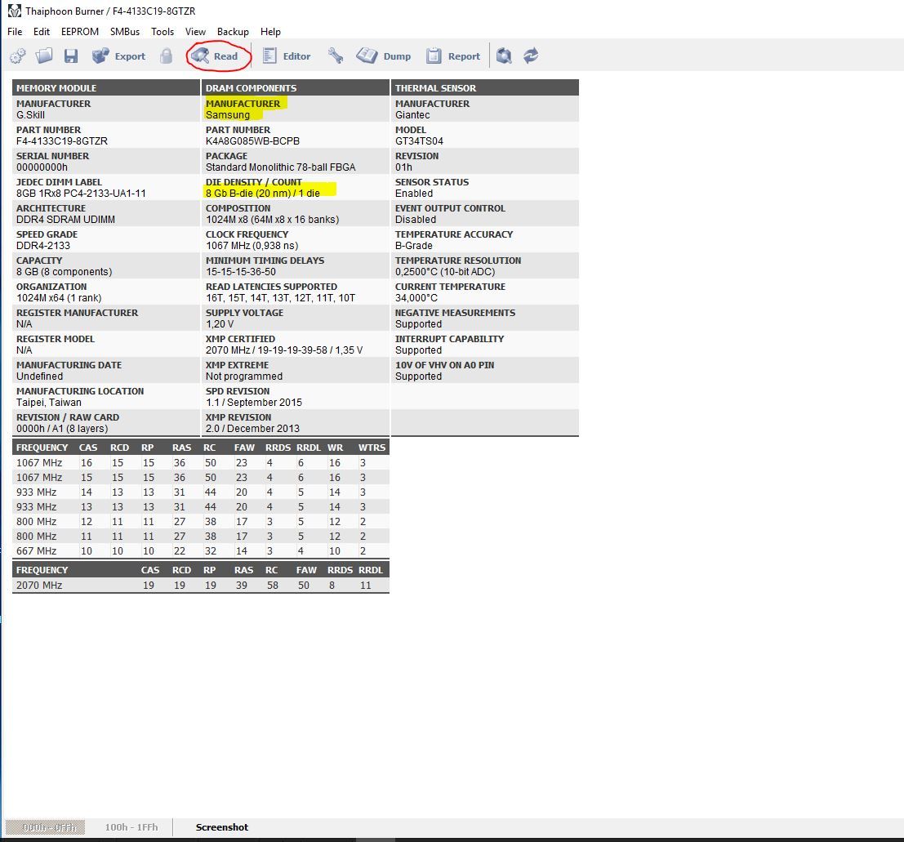This screenshot has width=904, height=842.
Task: Click SPD revision 1.1 / September 2015
Action: pyautogui.click(x=254, y=403)
